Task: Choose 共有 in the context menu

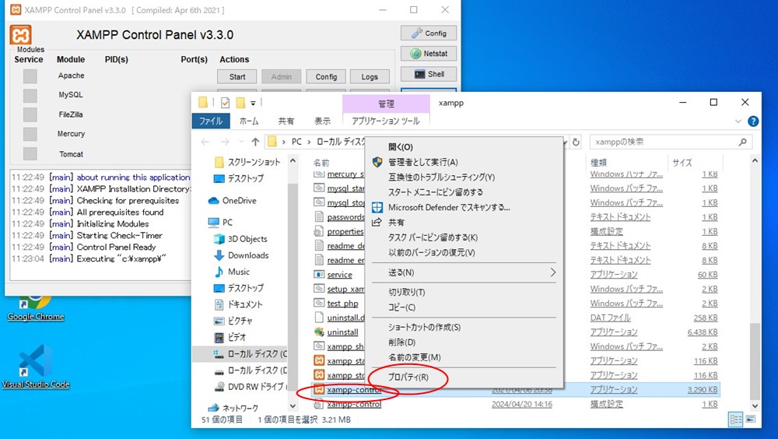Action: click(464, 223)
